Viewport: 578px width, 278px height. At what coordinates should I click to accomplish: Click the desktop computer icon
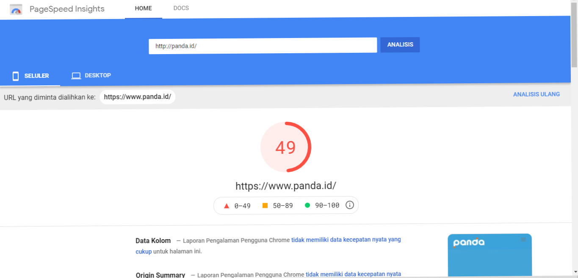pos(76,76)
